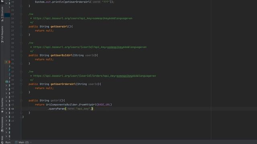Click the fold end marker closing getUrl
257x144 pixels.
click(x=21, y=113)
